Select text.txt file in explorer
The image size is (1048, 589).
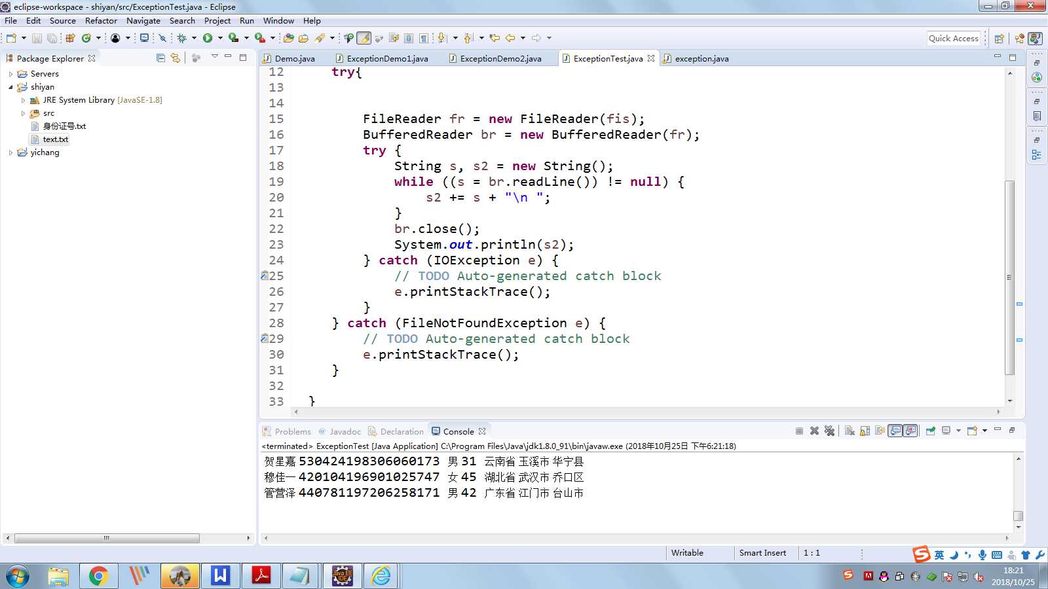(x=55, y=139)
